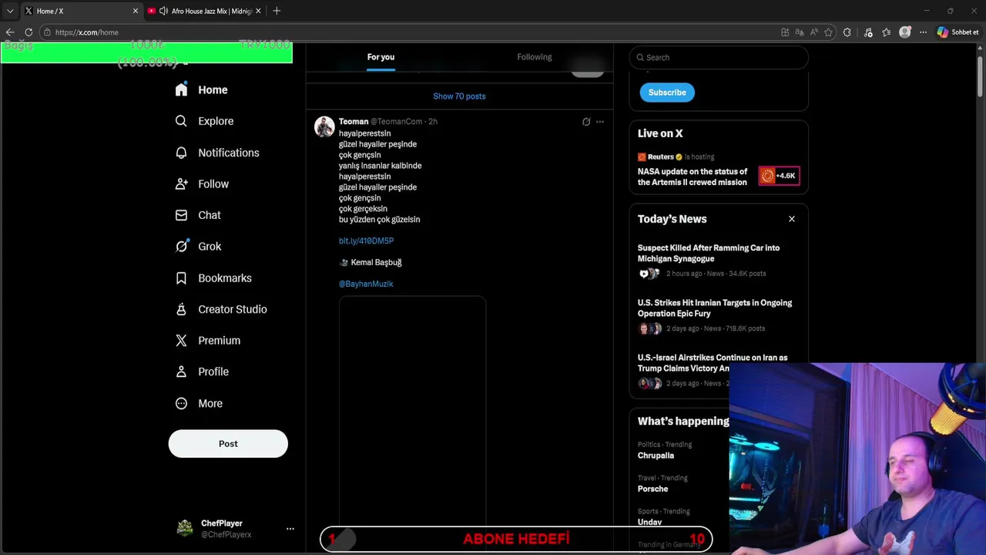The width and height of the screenshot is (986, 555).
Task: Open the three-dot menu on Teoman's post
Action: [600, 122]
